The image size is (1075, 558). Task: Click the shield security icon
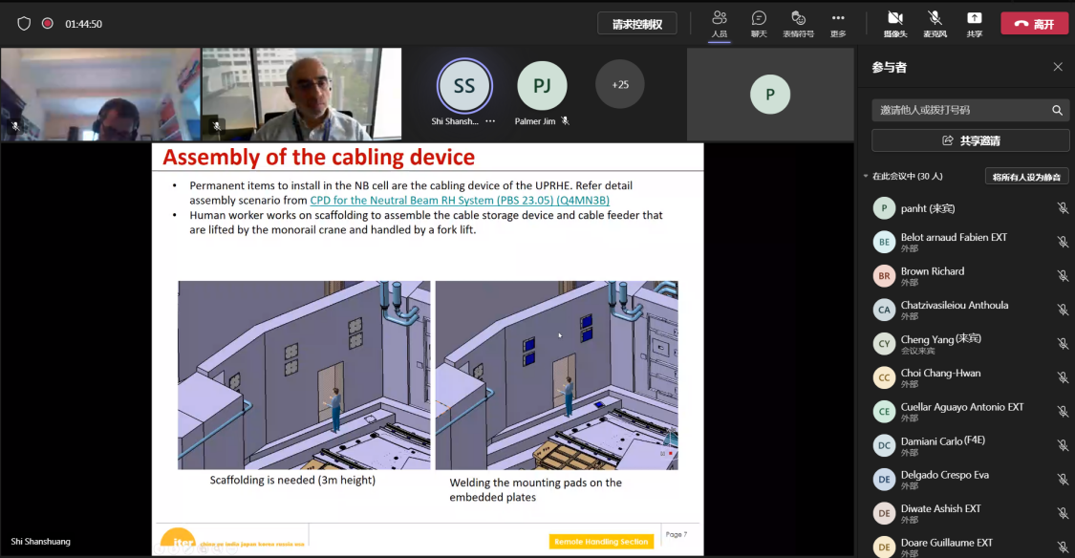click(x=24, y=24)
